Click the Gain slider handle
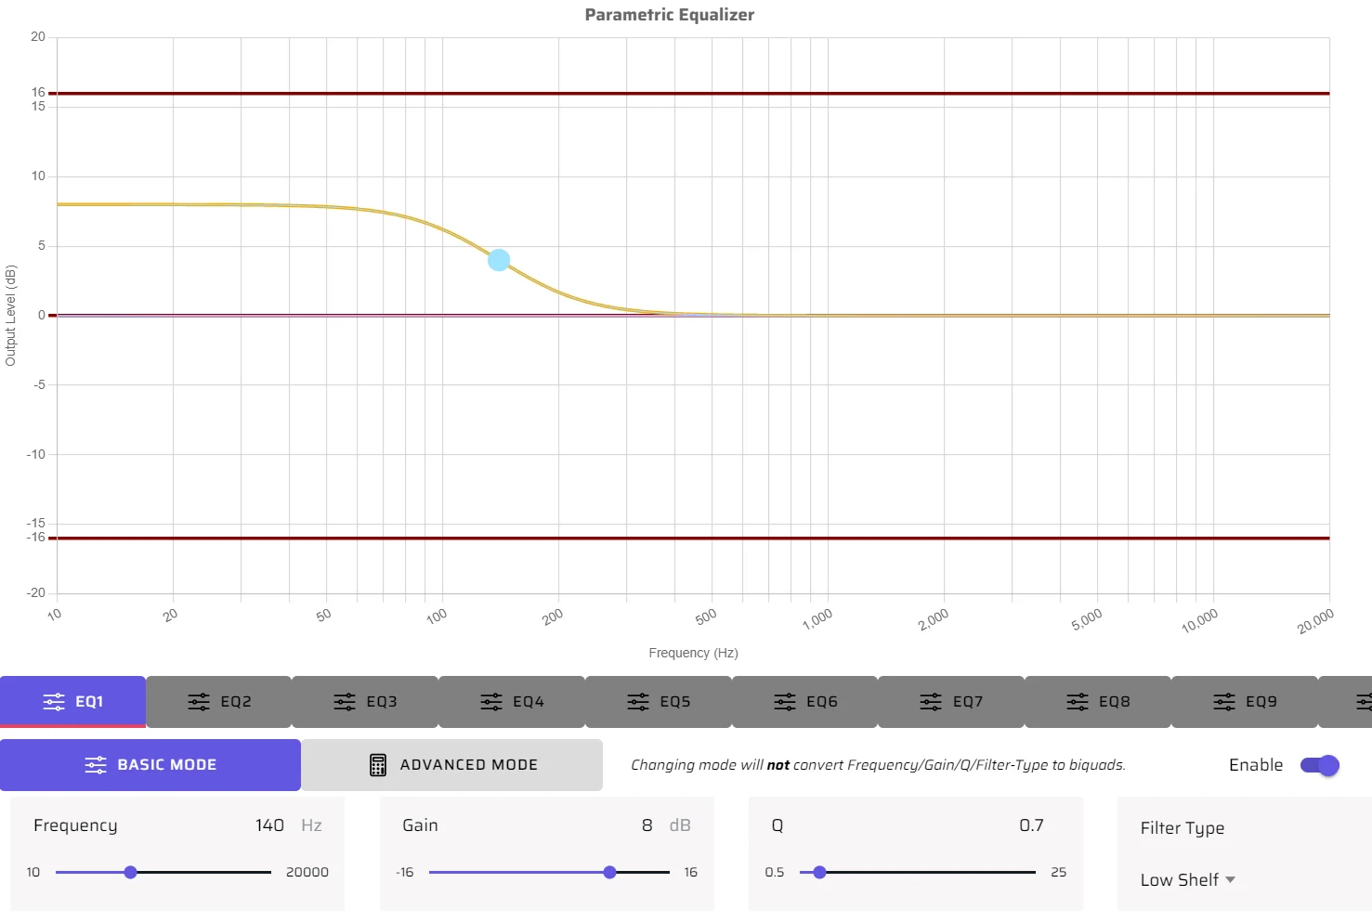 pyautogui.click(x=609, y=873)
